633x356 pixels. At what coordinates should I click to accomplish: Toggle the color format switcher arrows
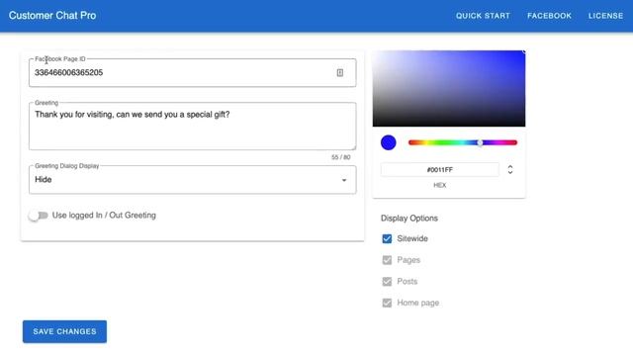510,169
